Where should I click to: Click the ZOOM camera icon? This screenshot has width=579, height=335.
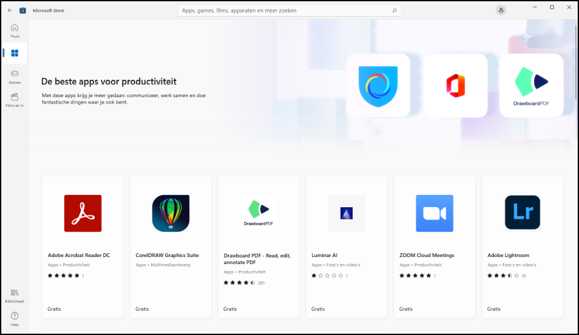pos(434,214)
